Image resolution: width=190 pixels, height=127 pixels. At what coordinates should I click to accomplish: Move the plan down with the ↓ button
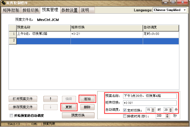51,107
